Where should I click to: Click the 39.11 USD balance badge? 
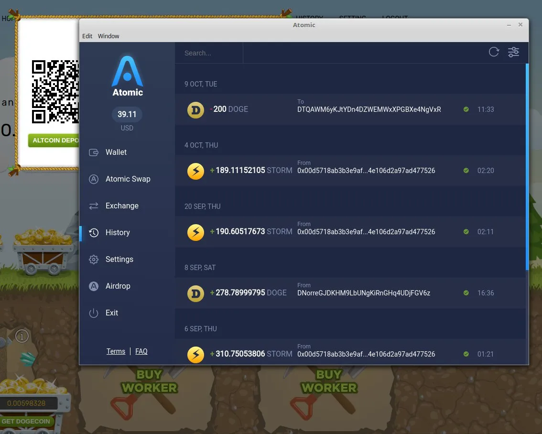[x=127, y=114]
